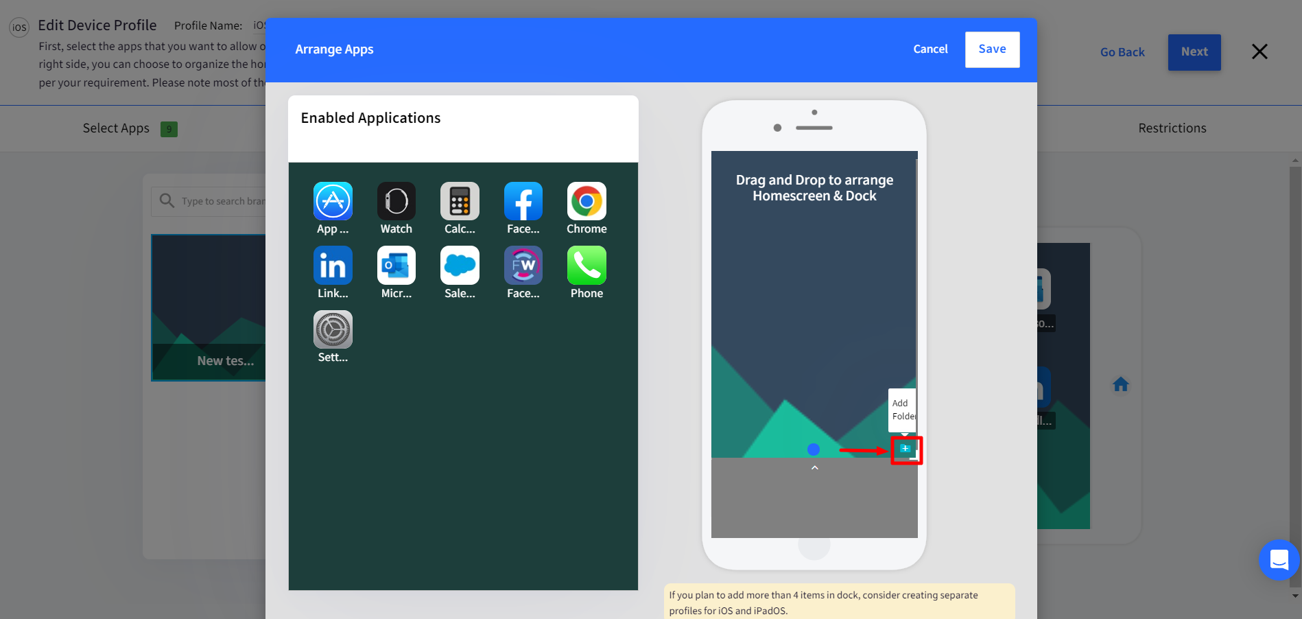Save the app arrangement
This screenshot has height=619, width=1302.
tap(992, 49)
